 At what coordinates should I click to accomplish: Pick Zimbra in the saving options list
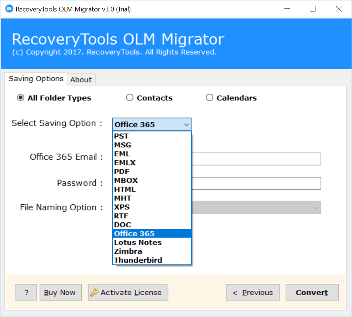(x=152, y=251)
